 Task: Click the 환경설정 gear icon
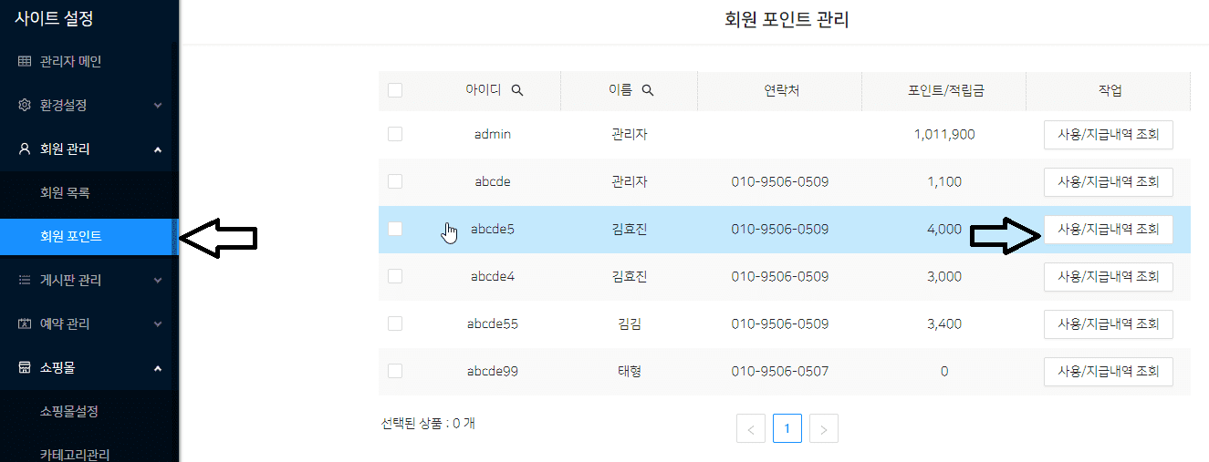25,105
